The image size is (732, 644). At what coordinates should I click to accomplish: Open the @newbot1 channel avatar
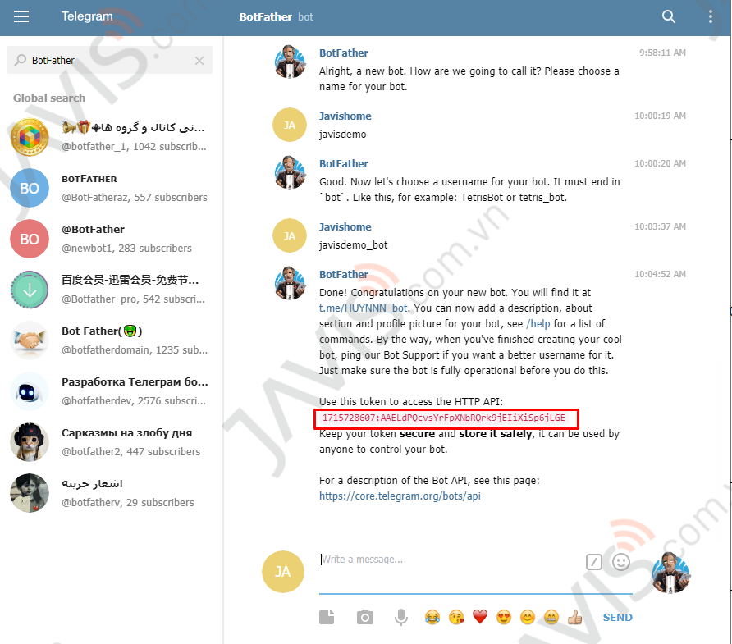click(30, 239)
